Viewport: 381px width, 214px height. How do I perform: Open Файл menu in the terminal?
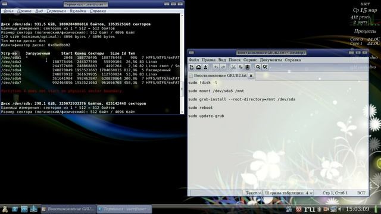pyautogui.click(x=8, y=11)
